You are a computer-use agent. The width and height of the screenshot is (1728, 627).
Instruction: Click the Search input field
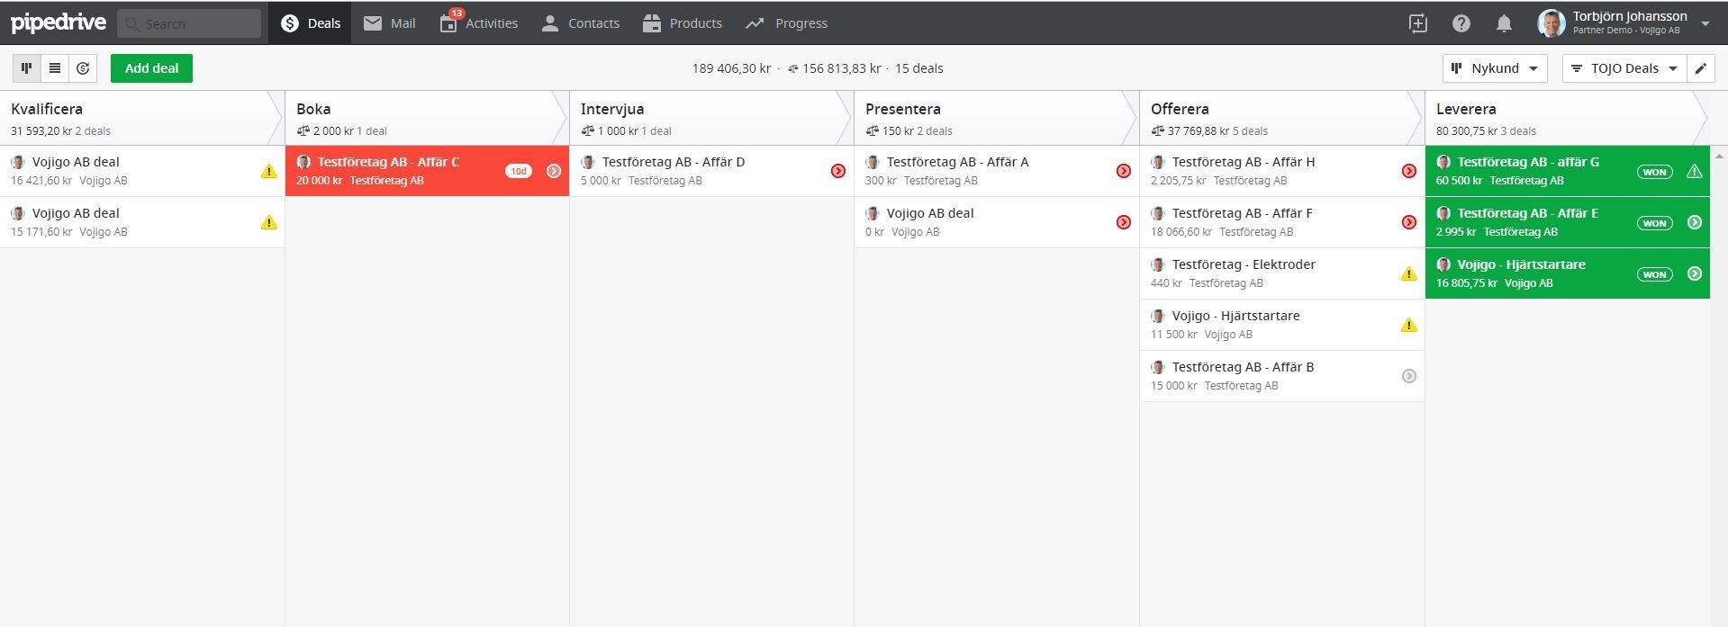[x=189, y=23]
